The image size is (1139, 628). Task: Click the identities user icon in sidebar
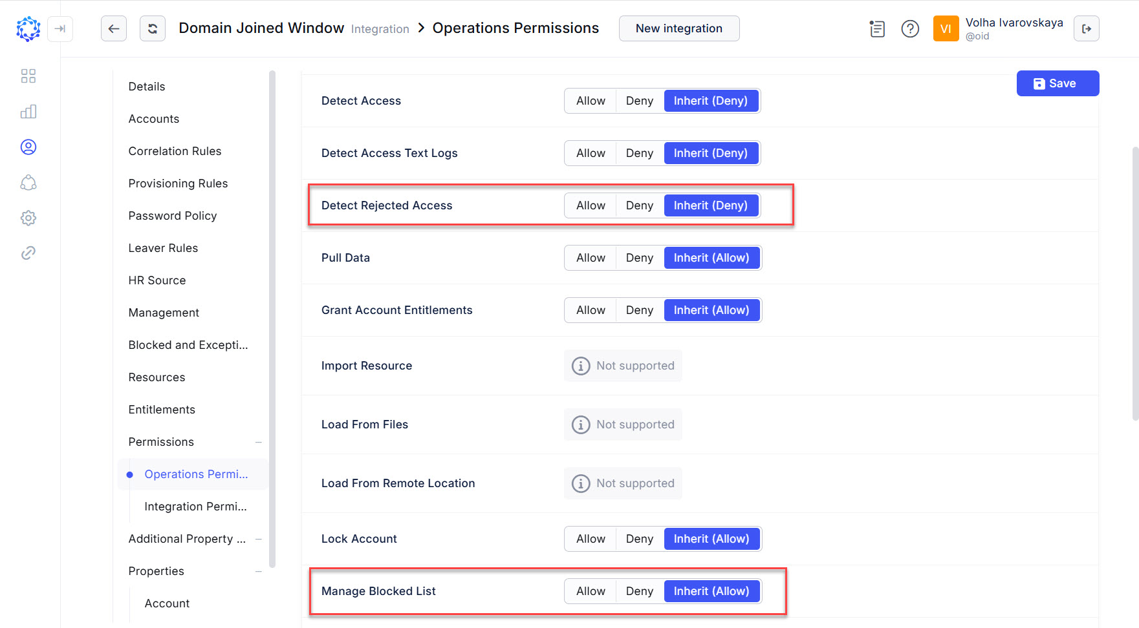coord(28,147)
